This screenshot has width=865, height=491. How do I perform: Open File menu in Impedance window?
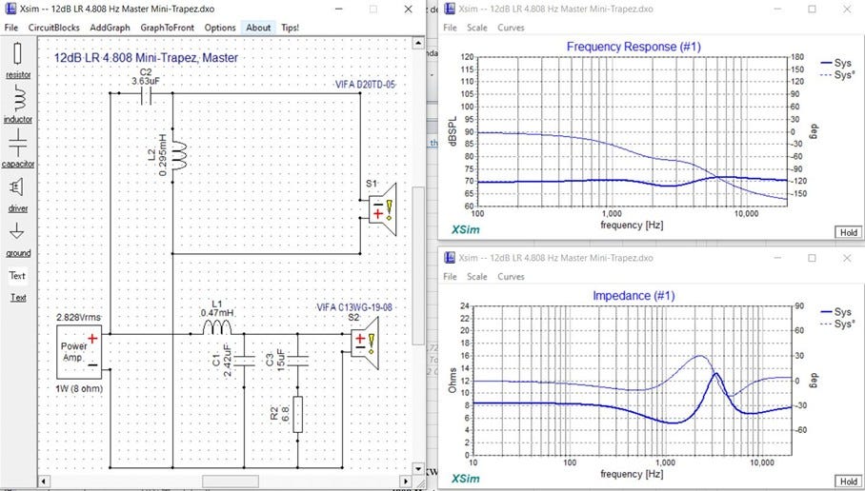click(451, 277)
